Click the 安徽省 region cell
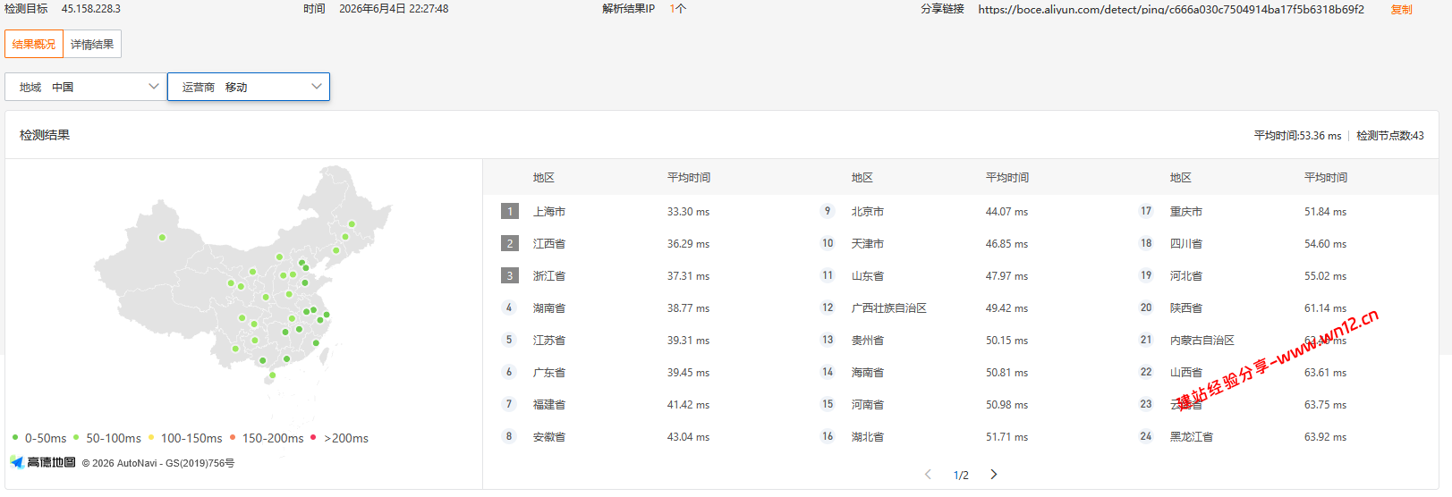This screenshot has height=497, width=1452. click(x=549, y=437)
